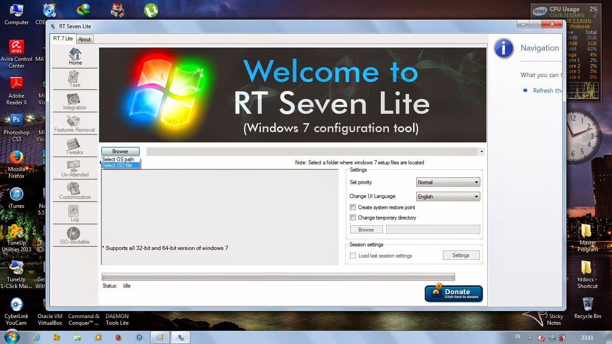The width and height of the screenshot is (612, 344).
Task: Open Windows Explorer from the taskbar
Action: [x=78, y=337]
